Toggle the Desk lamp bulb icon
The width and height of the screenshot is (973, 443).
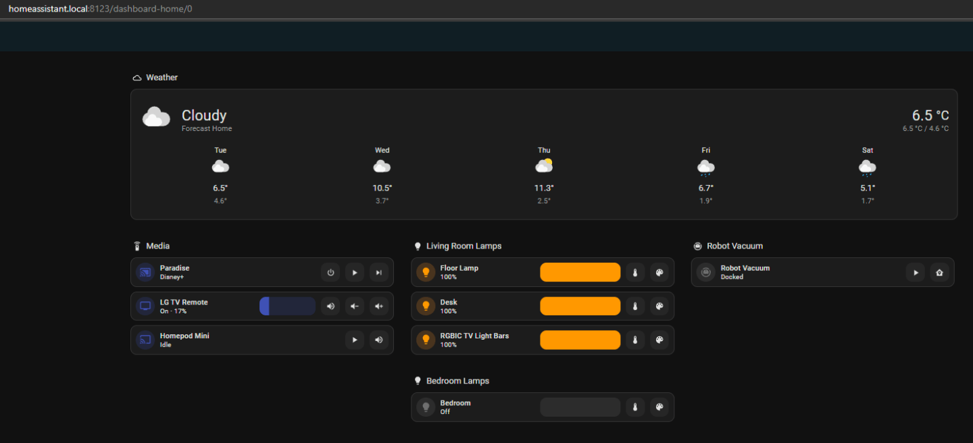coord(426,307)
